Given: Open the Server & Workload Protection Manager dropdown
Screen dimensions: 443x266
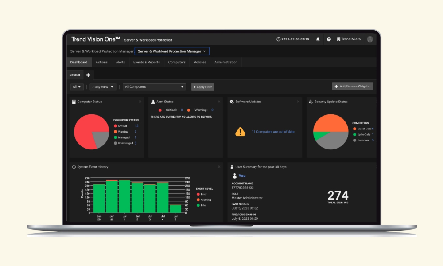Looking at the screenshot, I should 172,51.
